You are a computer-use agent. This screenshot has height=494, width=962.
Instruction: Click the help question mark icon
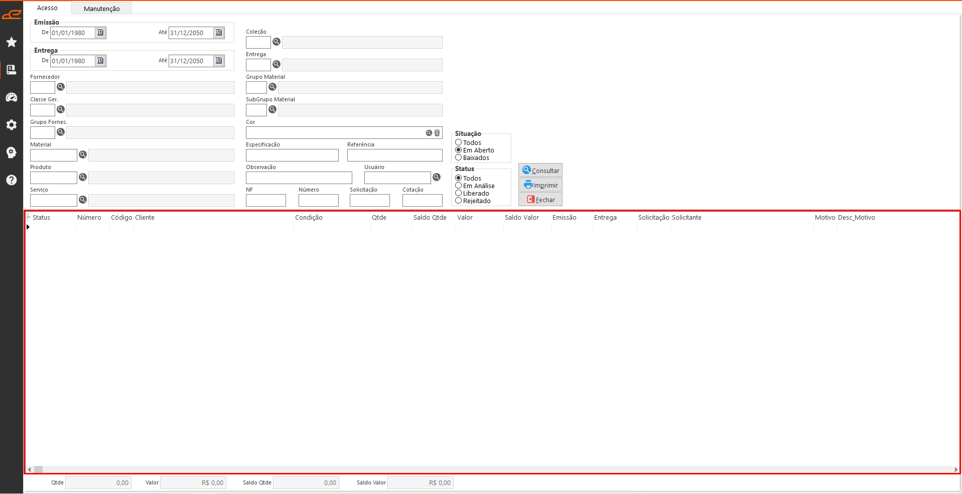tap(12, 180)
